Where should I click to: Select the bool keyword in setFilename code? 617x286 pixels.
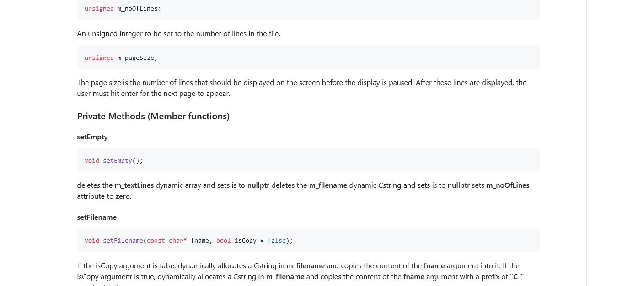pyautogui.click(x=223, y=240)
